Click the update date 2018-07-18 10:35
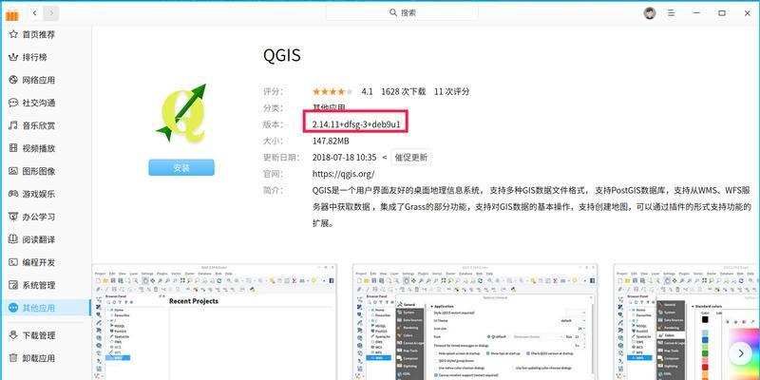This screenshot has width=760, height=380. (344, 158)
